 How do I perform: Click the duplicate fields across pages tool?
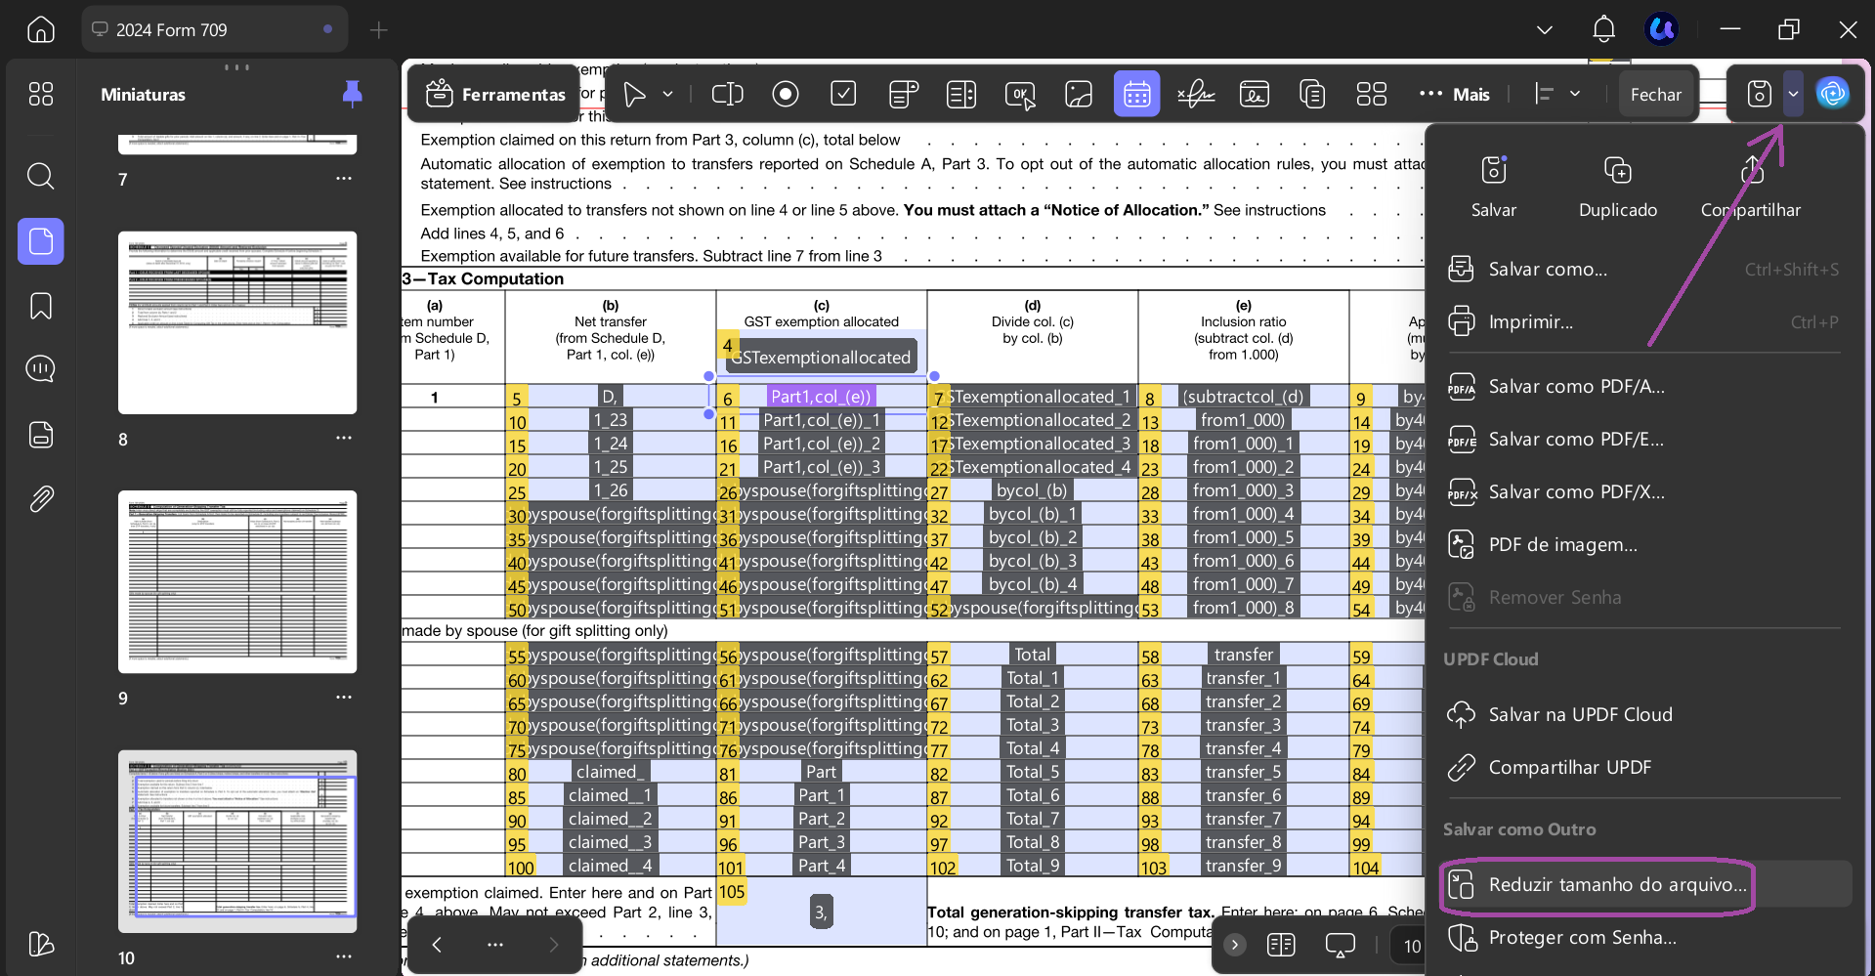(x=1312, y=94)
